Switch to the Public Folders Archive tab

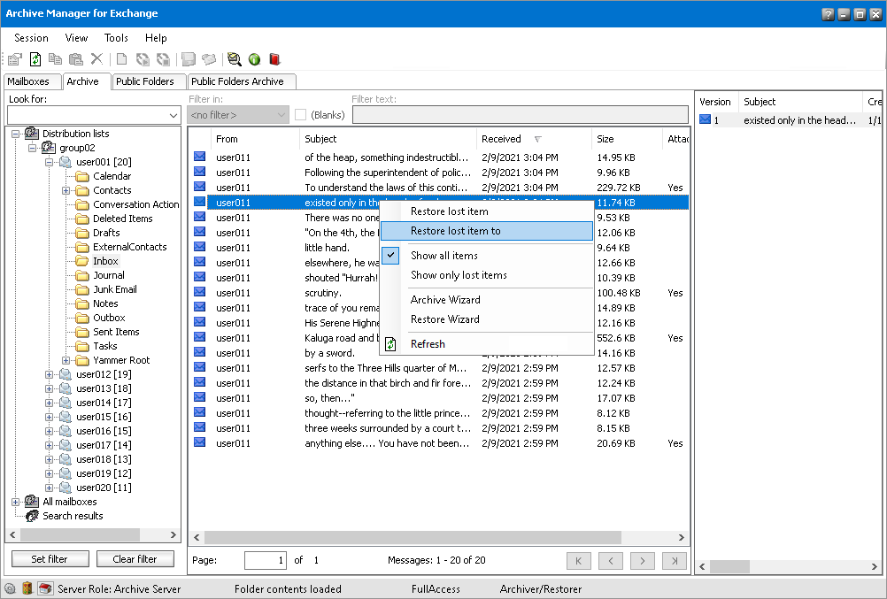[237, 81]
